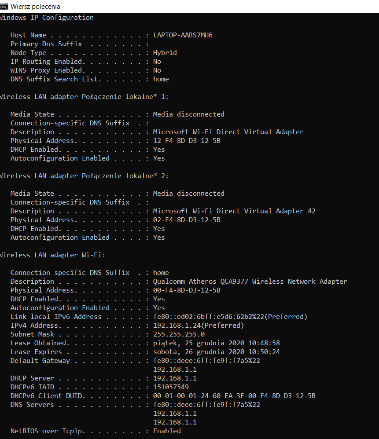Click the Node Type value Hybrid

click(165, 53)
